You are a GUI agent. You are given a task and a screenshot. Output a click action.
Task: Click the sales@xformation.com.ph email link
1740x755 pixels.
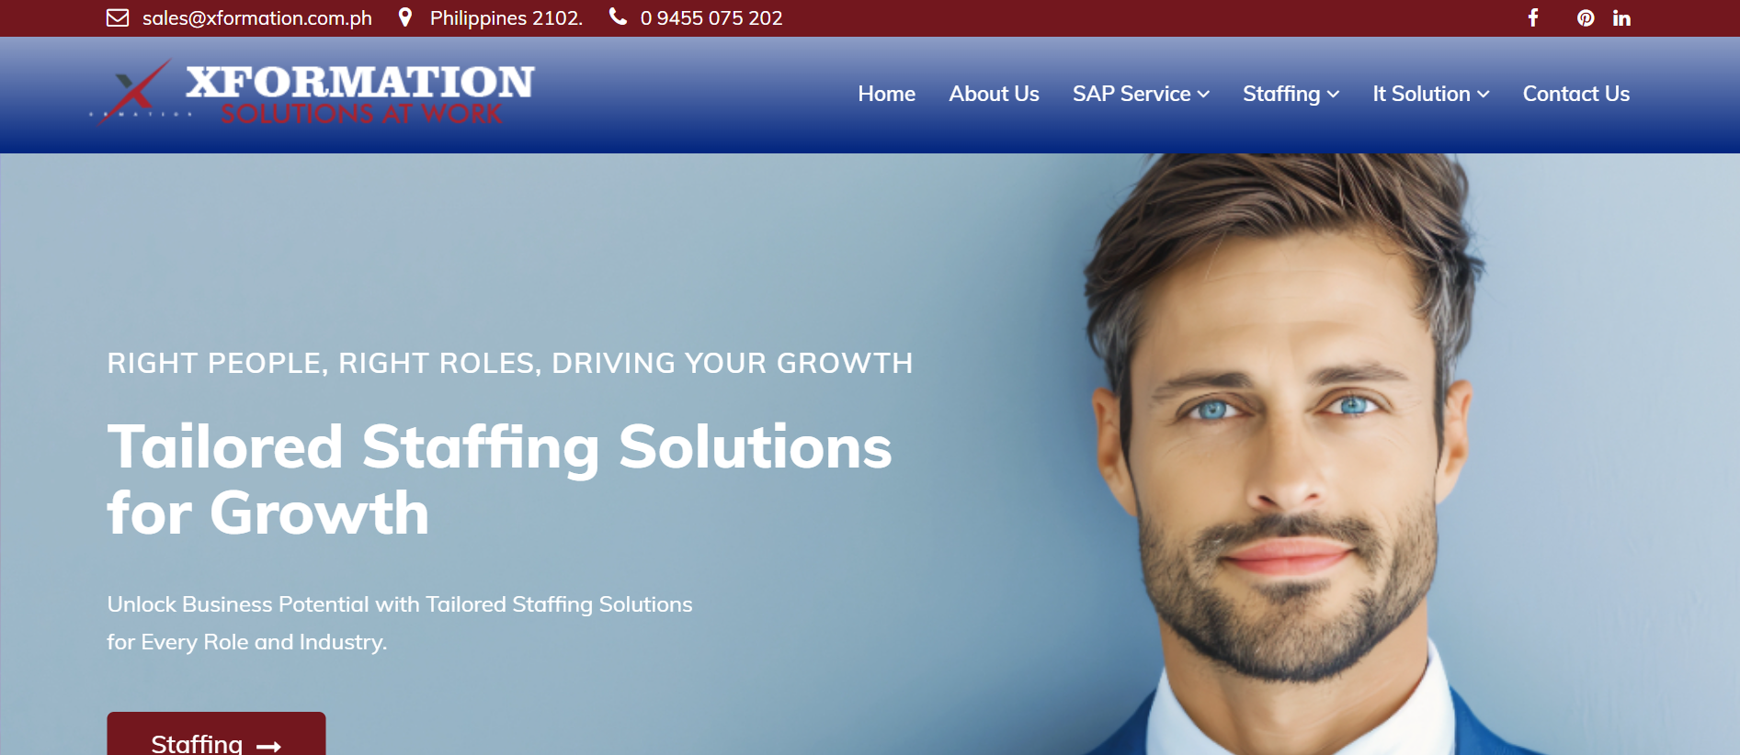tap(257, 18)
